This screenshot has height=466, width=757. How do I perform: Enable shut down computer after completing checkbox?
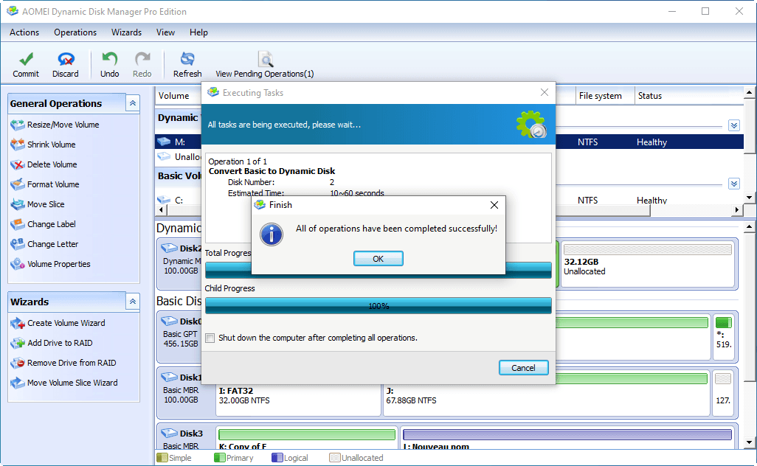[210, 338]
